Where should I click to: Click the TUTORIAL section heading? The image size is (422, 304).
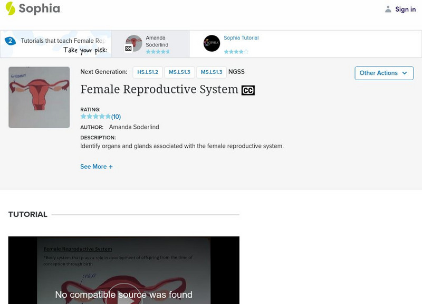[28, 214]
